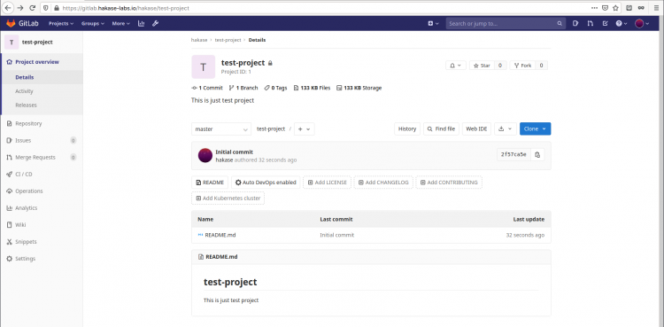Copy commit SHA with clipboard icon
664x327 pixels.
(x=537, y=155)
